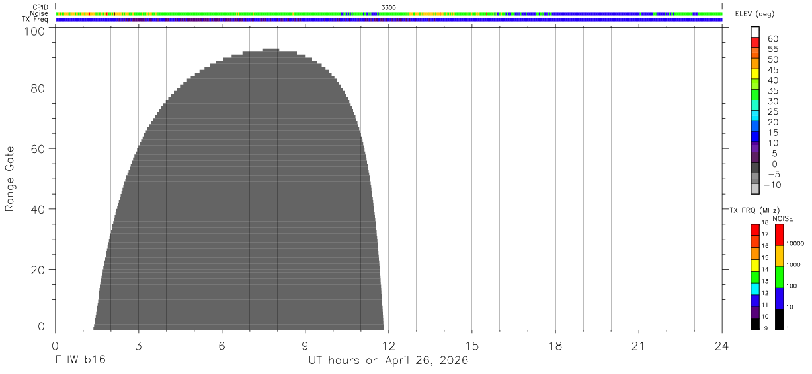Select the TX Freq color strip along the top

pyautogui.click(x=388, y=20)
